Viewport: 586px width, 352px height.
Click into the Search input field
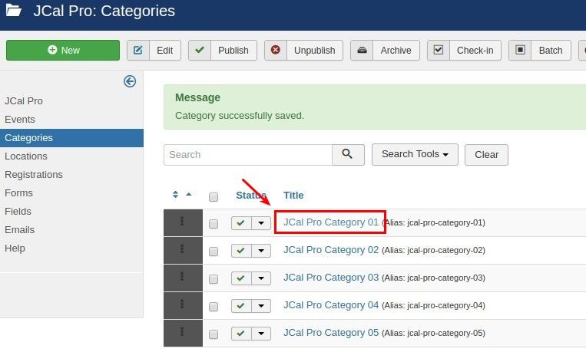[248, 155]
